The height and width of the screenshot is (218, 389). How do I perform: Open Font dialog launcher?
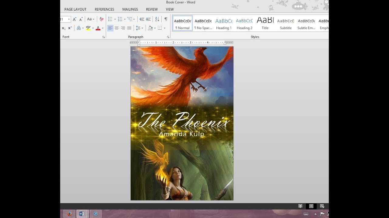[104, 37]
